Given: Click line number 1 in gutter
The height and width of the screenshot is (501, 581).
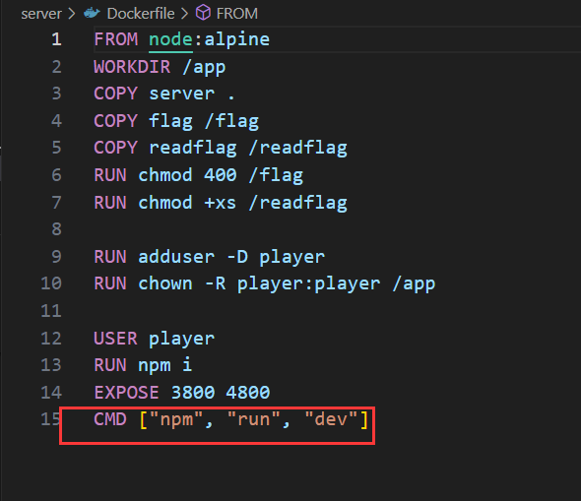Looking at the screenshot, I should 57,39.
